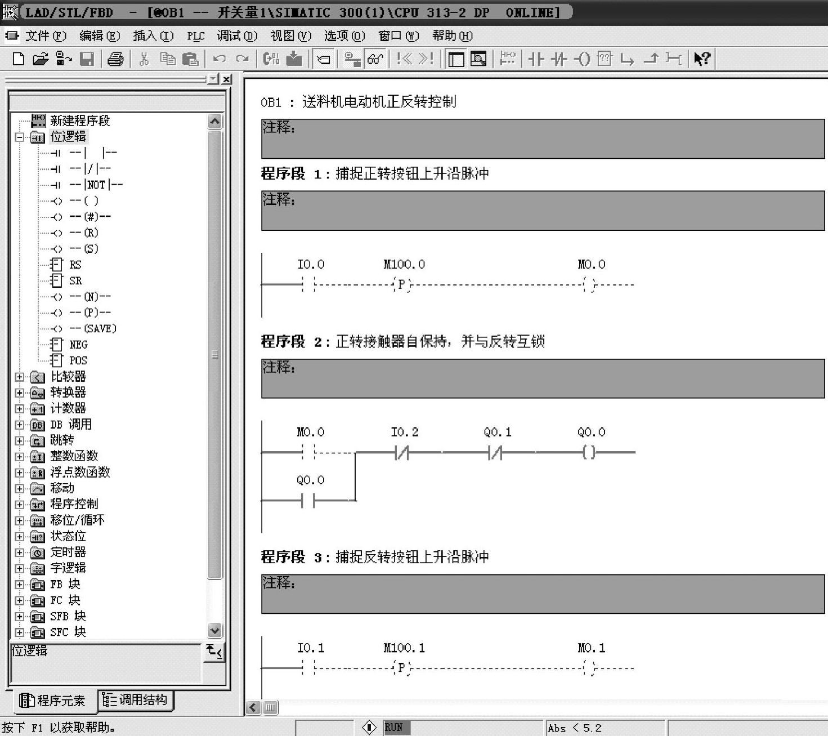Image resolution: width=828 pixels, height=736 pixels.
Task: Collapse the 位逻辑 folder in the tree
Action: [x=20, y=137]
